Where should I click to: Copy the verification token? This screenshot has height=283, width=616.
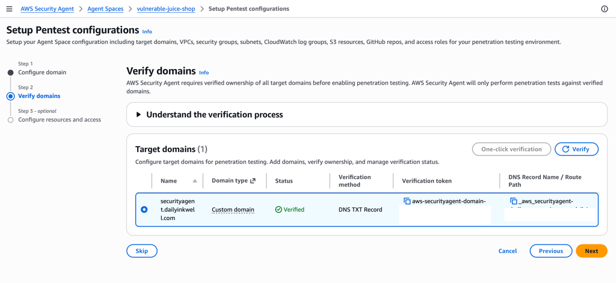407,201
